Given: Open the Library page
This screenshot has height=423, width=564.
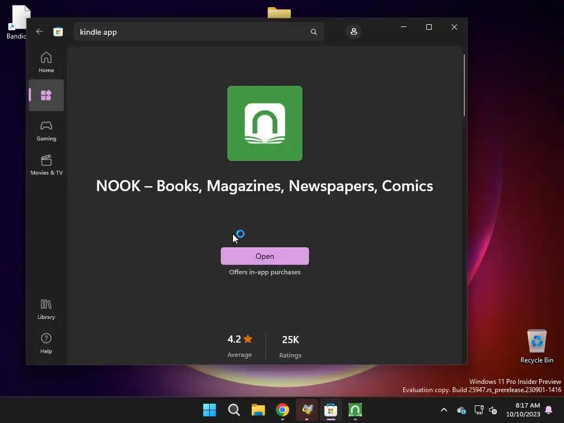Looking at the screenshot, I should click(46, 310).
